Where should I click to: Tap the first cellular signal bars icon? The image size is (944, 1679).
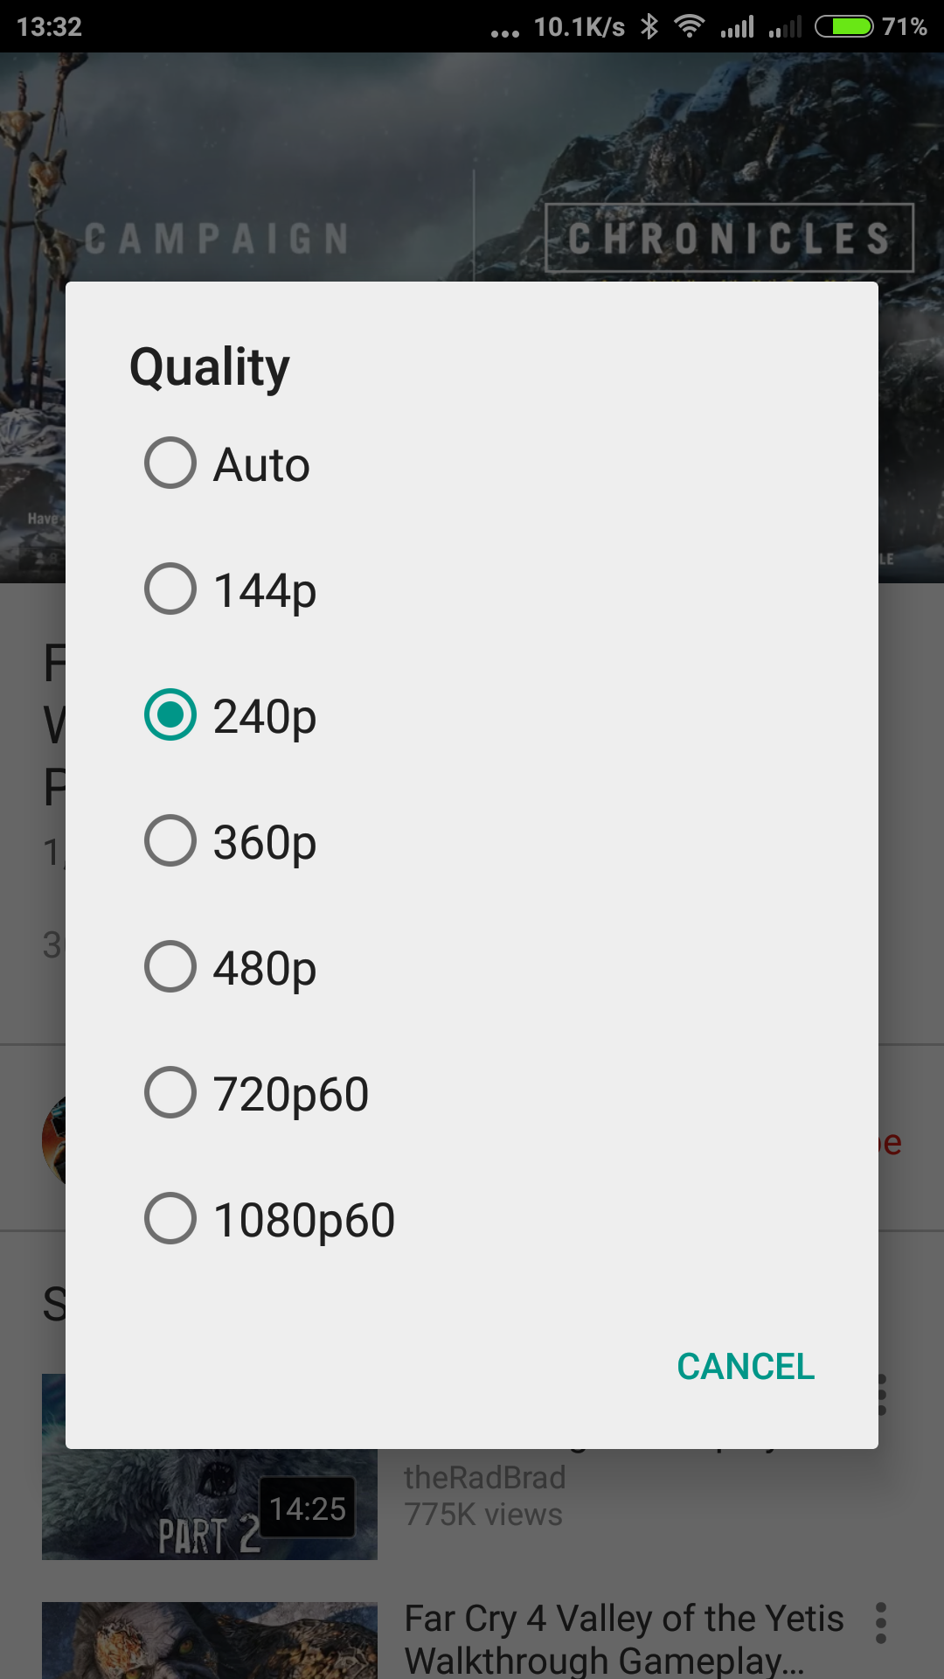pyautogui.click(x=737, y=27)
